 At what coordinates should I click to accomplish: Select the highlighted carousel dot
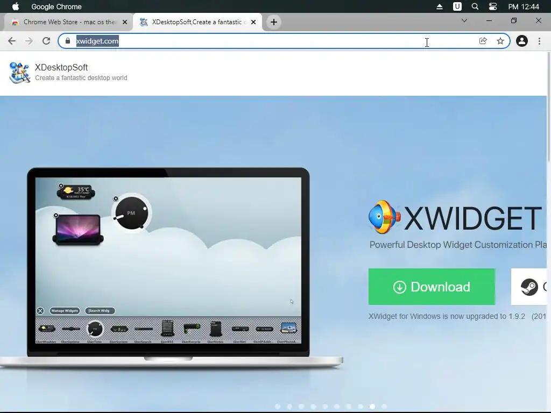coord(372,407)
